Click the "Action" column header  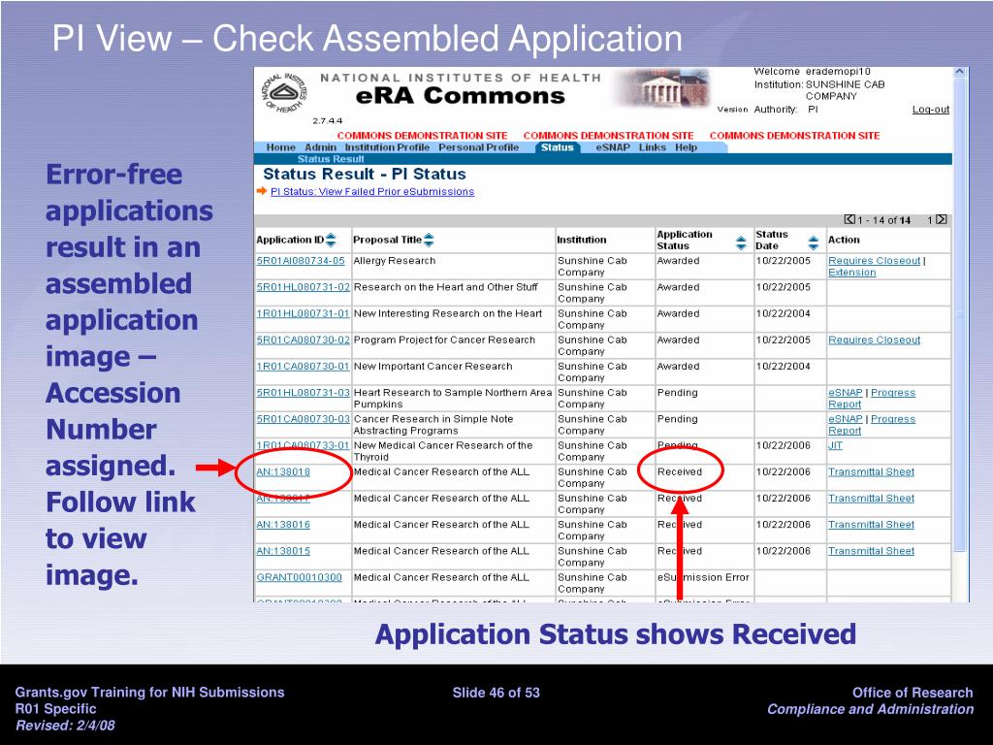[x=845, y=241]
